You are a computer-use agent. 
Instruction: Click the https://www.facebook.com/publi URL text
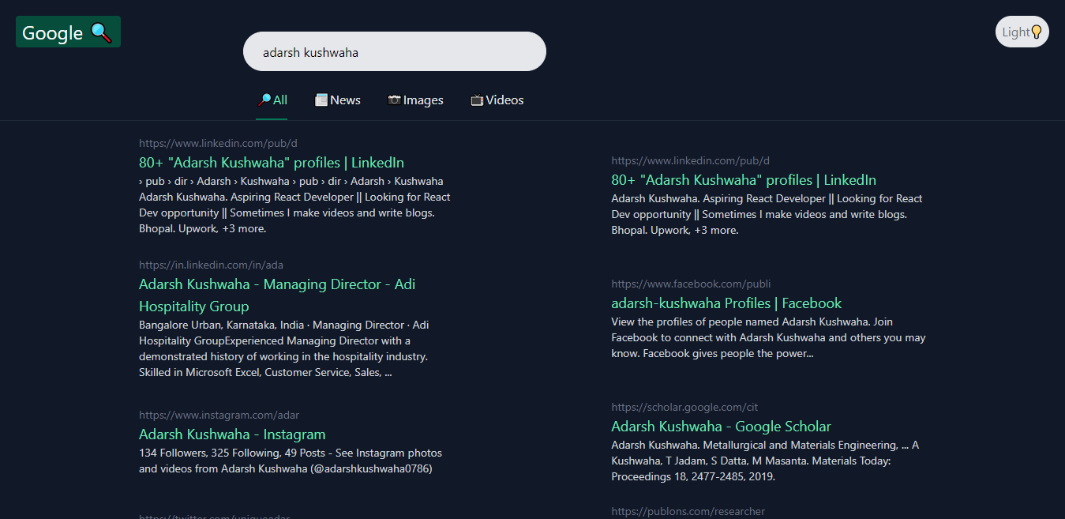pyautogui.click(x=691, y=284)
